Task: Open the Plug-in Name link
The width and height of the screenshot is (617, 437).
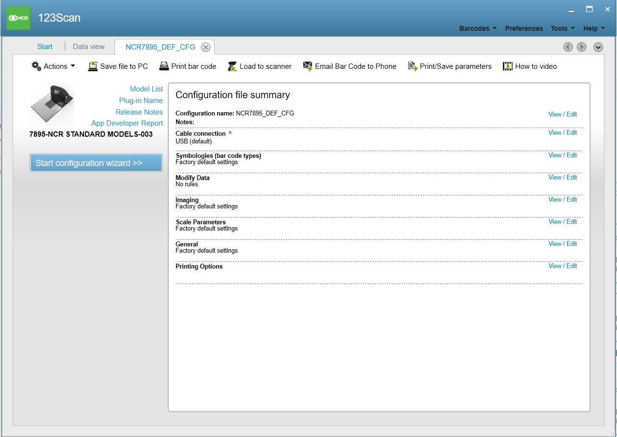Action: coord(141,101)
